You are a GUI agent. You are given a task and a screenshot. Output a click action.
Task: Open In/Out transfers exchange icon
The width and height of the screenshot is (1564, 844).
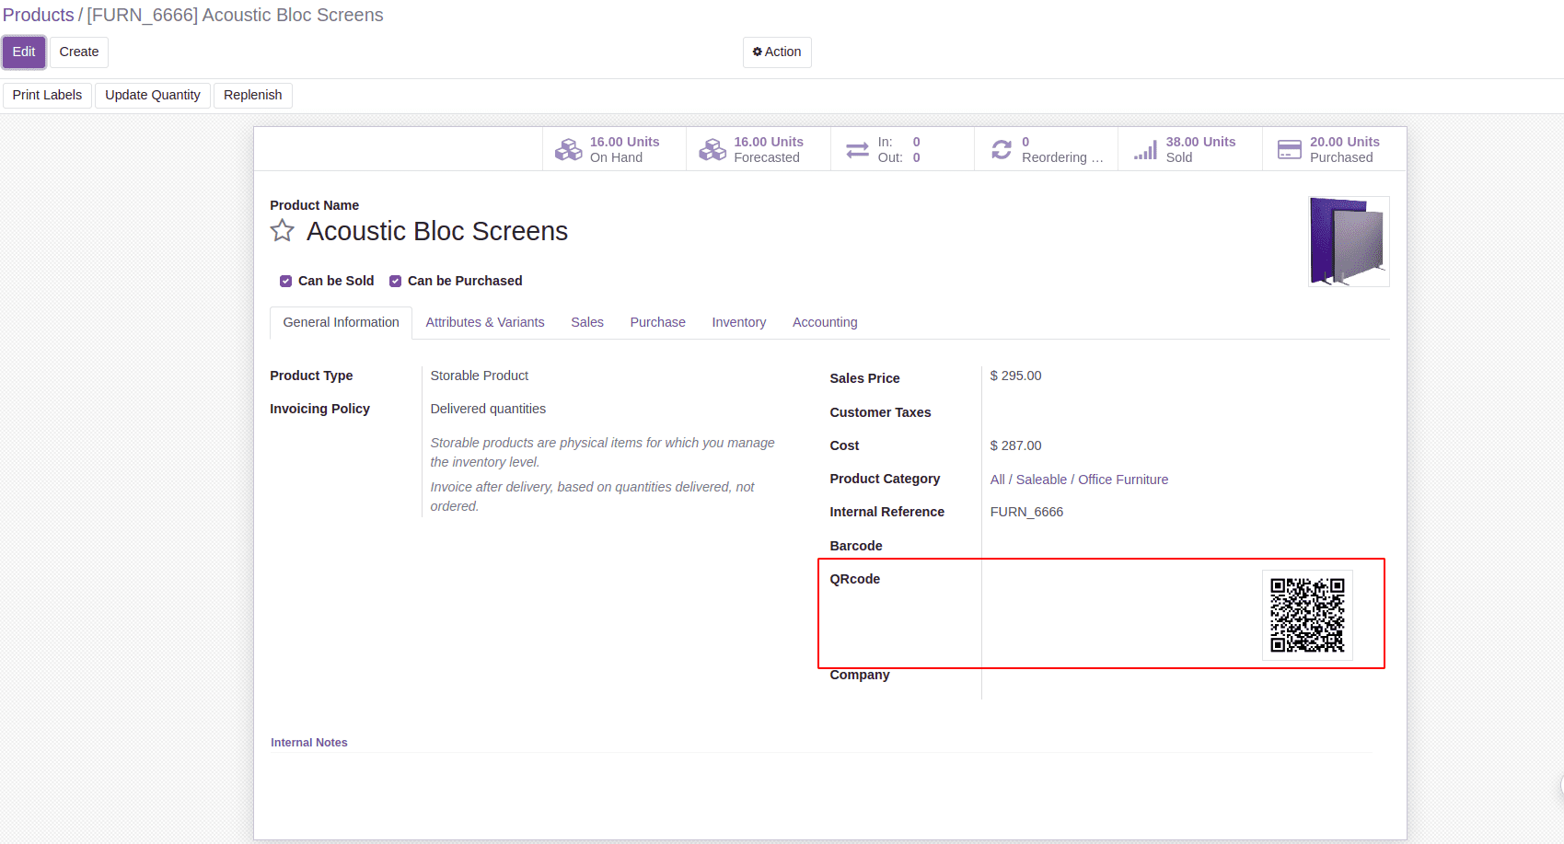pyautogui.click(x=857, y=150)
